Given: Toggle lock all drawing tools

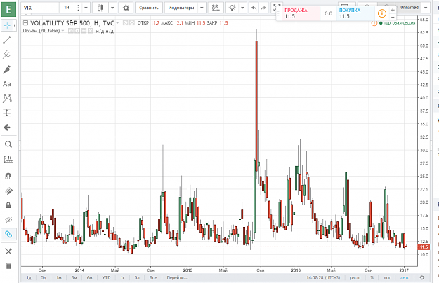Looking at the screenshot, I should [8, 205].
